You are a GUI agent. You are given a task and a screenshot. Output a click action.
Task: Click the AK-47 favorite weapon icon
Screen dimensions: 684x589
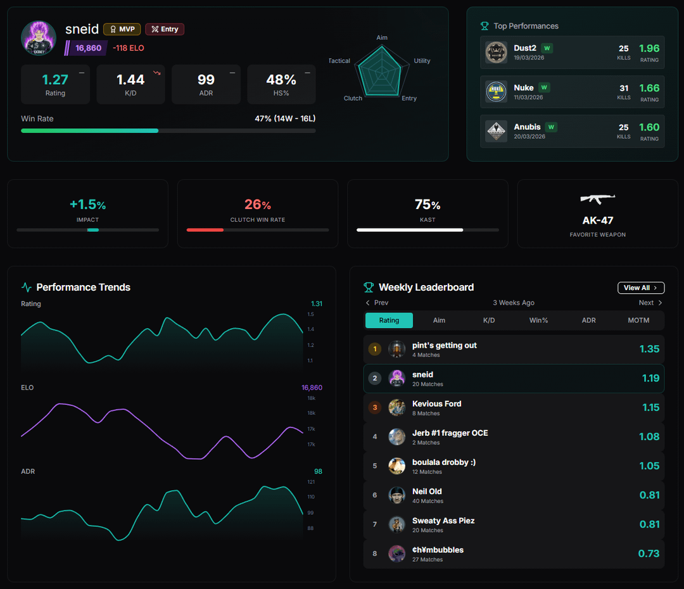[598, 199]
